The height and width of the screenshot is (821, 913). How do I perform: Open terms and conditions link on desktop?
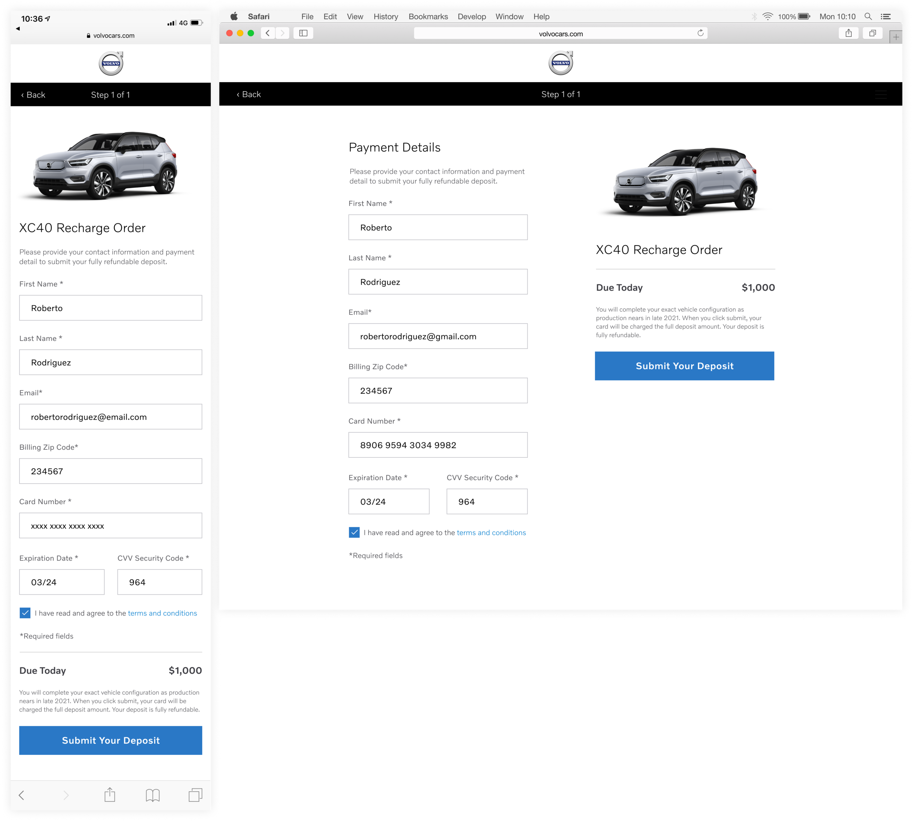coord(491,533)
